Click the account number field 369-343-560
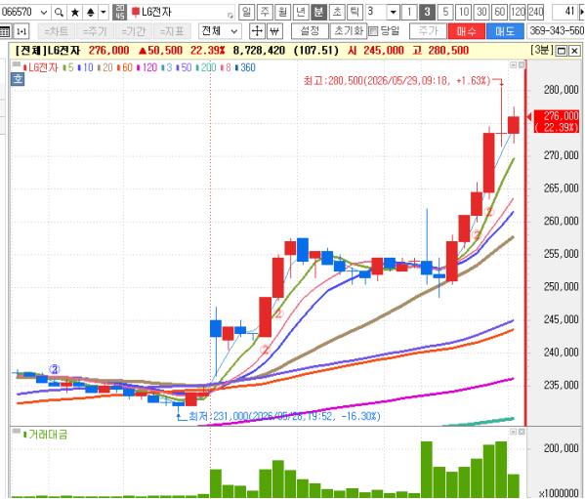Screen dimensions: 585x499 pos(556,31)
